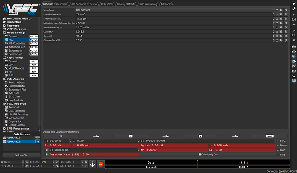This screenshot has height=173, width=297.
Task: Click the anchor brake icon
Action: click(x=92, y=164)
